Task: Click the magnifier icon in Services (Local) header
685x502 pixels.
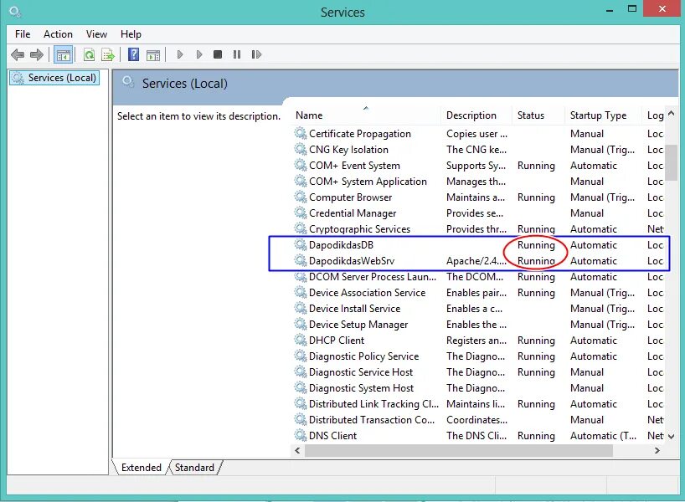Action: 127,82
